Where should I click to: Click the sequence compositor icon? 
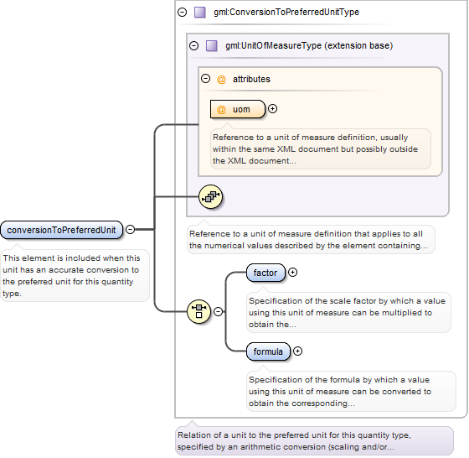[x=210, y=197]
